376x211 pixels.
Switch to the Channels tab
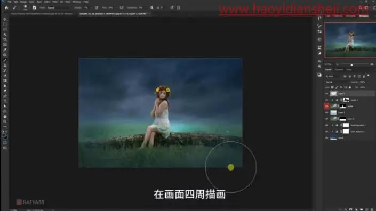339,70
